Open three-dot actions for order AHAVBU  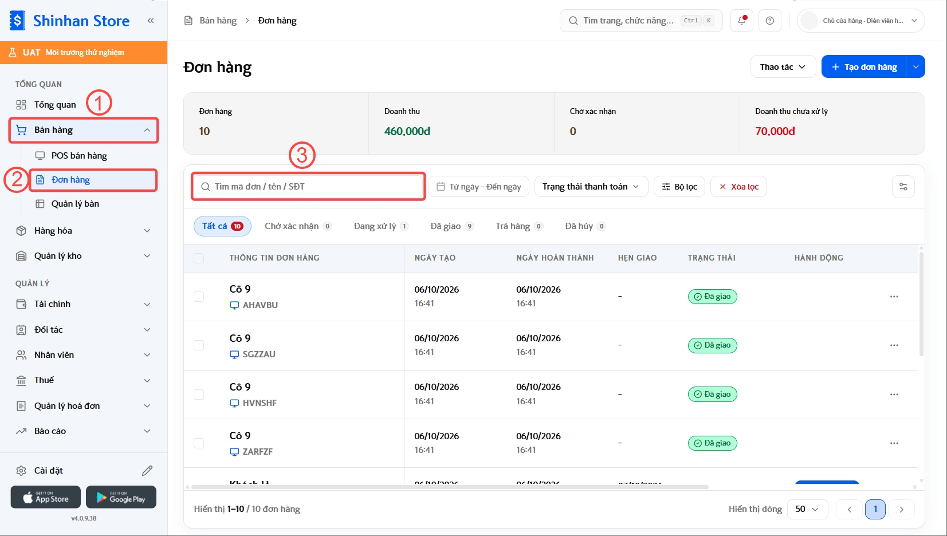click(894, 297)
